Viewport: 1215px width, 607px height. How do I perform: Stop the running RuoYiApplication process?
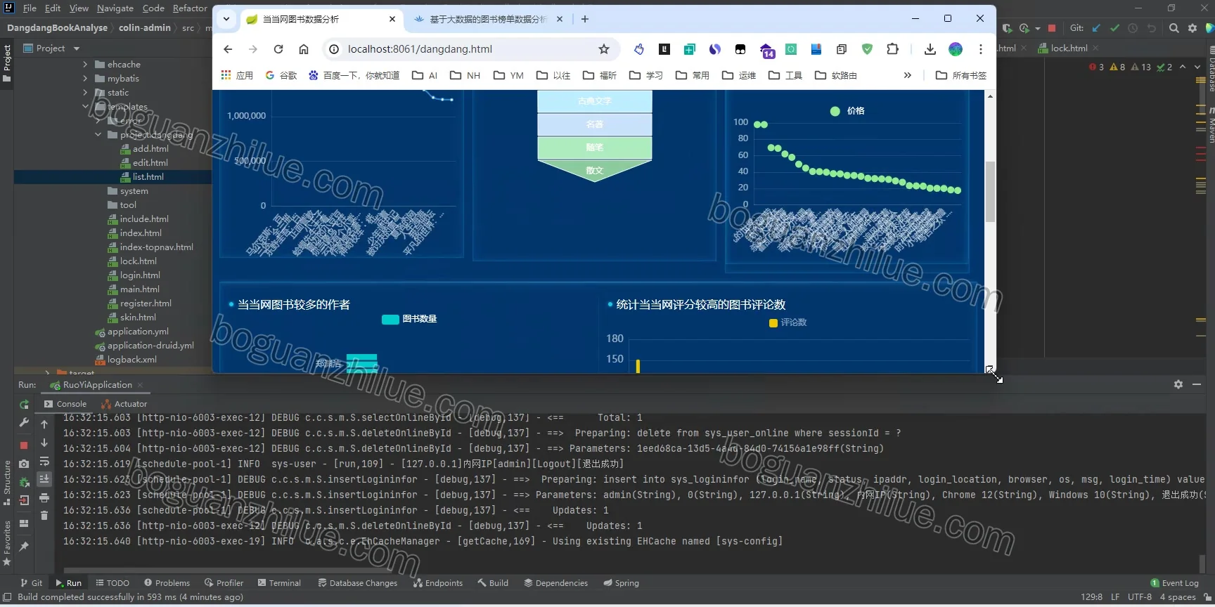[24, 445]
